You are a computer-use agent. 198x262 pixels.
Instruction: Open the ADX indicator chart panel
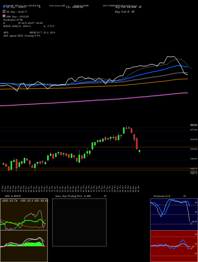pyautogui.click(x=24, y=214)
